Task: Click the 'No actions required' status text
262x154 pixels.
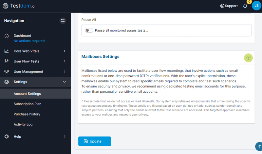Action: coord(29,41)
